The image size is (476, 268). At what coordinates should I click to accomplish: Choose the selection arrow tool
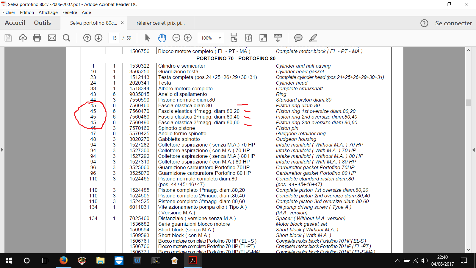[x=147, y=38]
